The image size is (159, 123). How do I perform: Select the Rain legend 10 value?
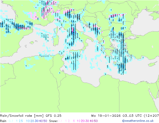(x=28, y=121)
